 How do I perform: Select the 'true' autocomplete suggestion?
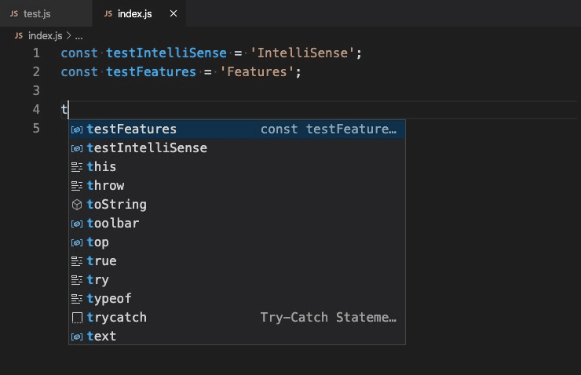(x=101, y=261)
